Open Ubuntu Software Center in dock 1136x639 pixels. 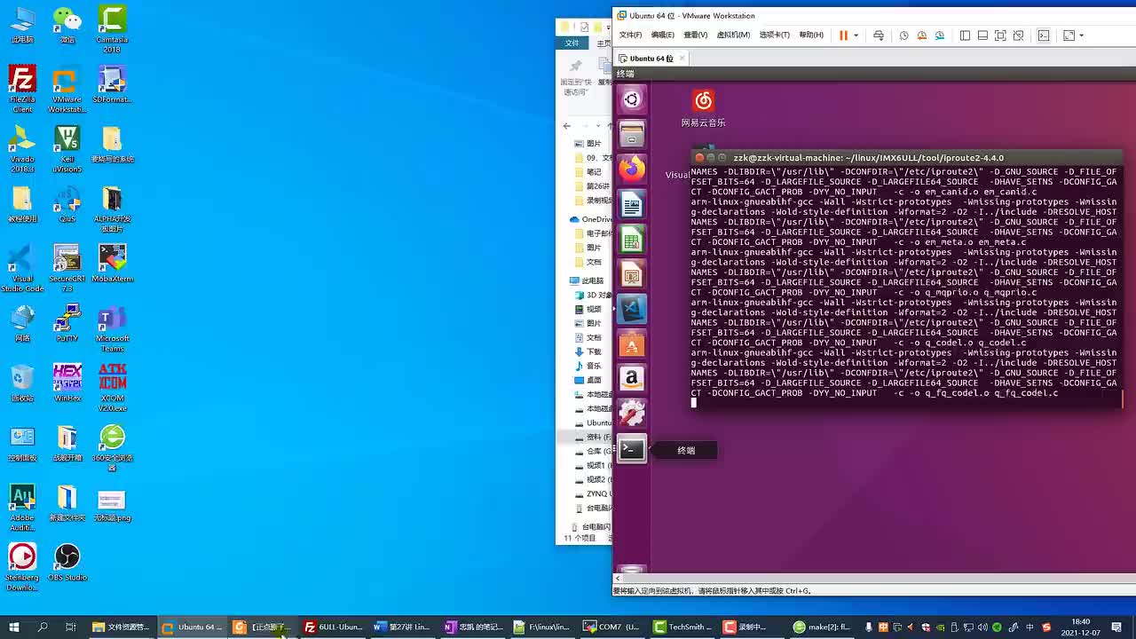(x=632, y=343)
